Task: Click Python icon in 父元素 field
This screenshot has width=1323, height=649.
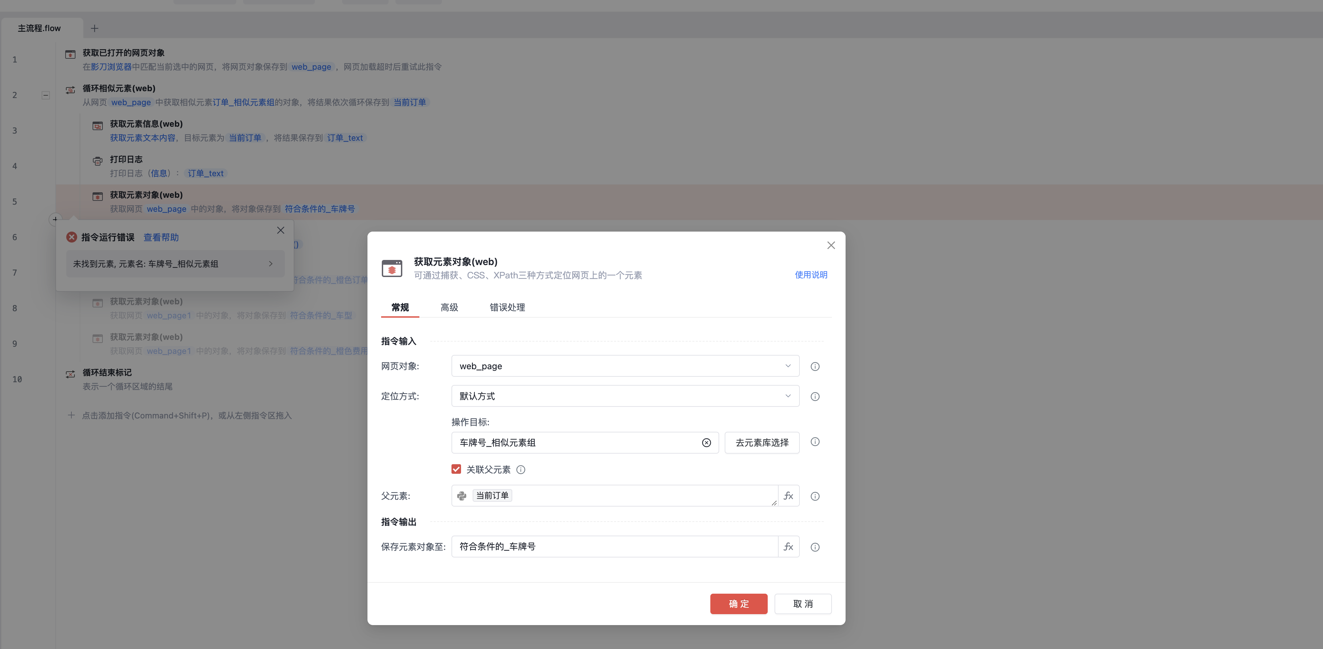Action: [462, 496]
